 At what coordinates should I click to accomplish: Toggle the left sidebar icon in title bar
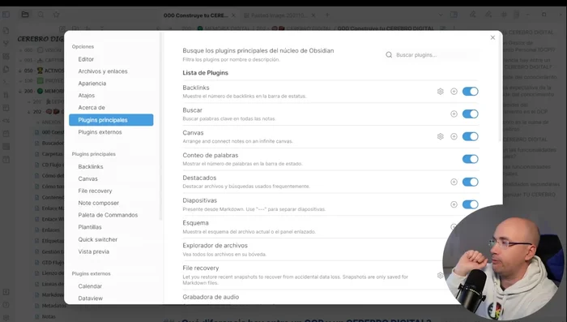[6, 15]
